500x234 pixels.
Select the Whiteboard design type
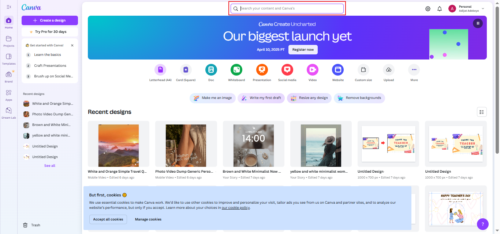pyautogui.click(x=236, y=73)
